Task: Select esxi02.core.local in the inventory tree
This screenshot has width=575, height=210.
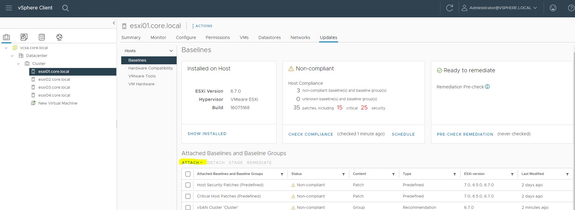Action: tap(54, 80)
